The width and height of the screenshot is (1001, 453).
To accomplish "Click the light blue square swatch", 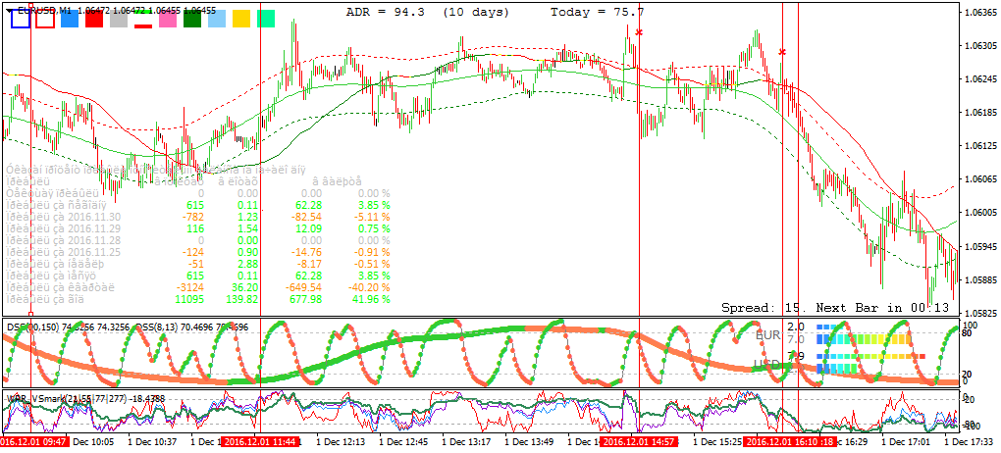I will pyautogui.click(x=217, y=20).
